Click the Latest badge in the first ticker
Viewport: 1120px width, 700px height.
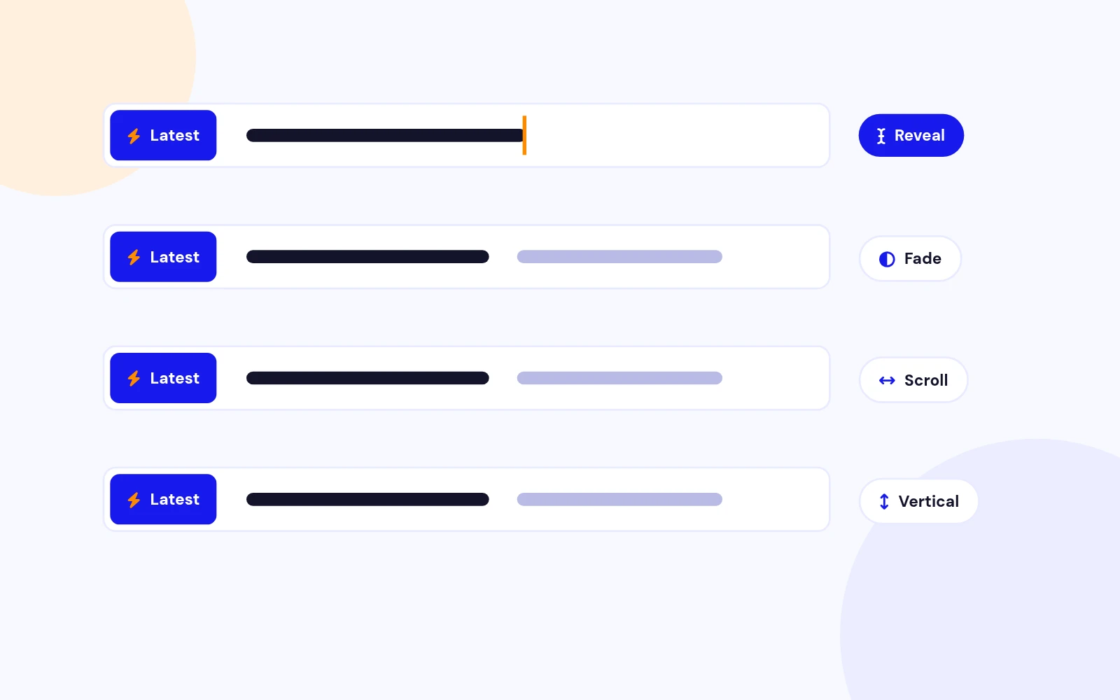click(163, 135)
